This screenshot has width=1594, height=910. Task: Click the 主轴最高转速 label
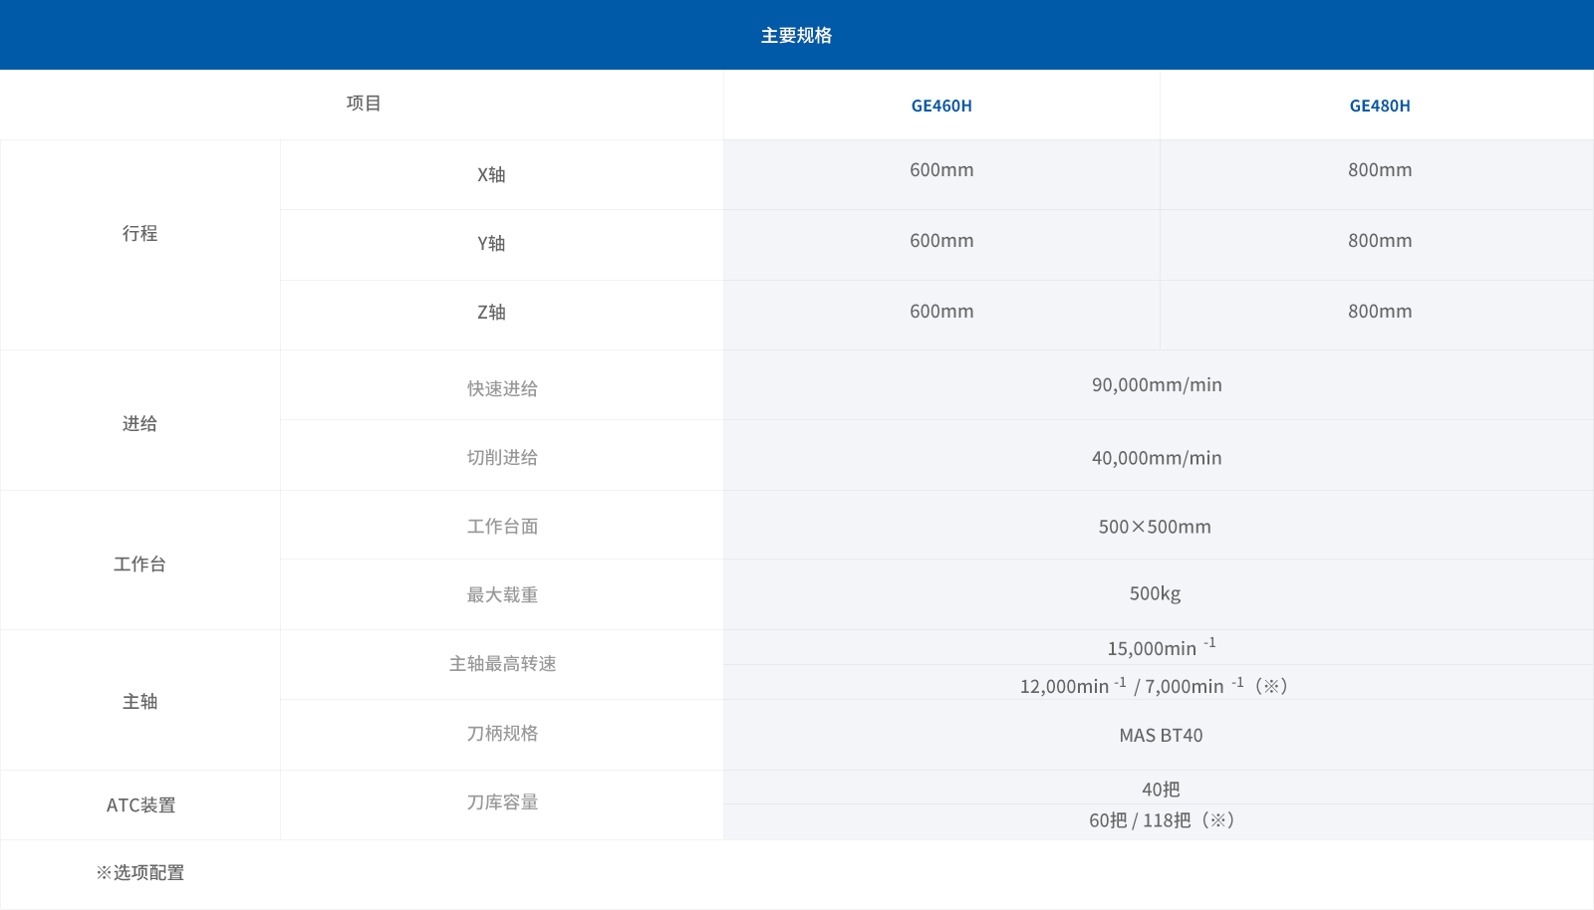(x=502, y=663)
